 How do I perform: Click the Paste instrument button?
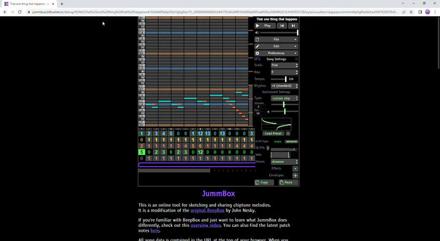coord(288,182)
